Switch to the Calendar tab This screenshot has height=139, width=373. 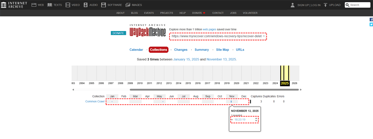click(x=136, y=50)
